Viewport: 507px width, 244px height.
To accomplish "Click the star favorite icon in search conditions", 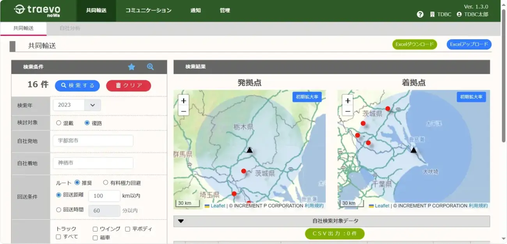I will pyautogui.click(x=131, y=67).
